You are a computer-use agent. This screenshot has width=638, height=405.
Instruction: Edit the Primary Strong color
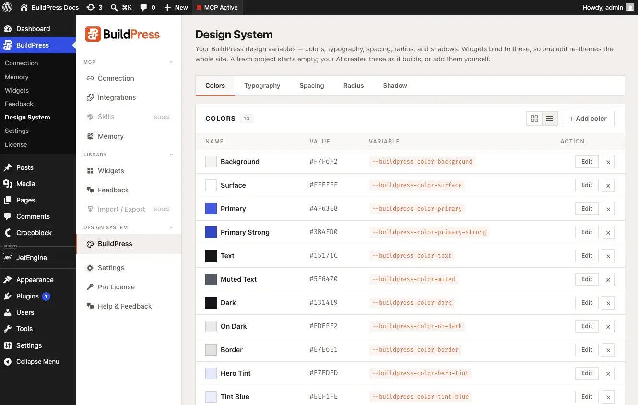coord(587,232)
